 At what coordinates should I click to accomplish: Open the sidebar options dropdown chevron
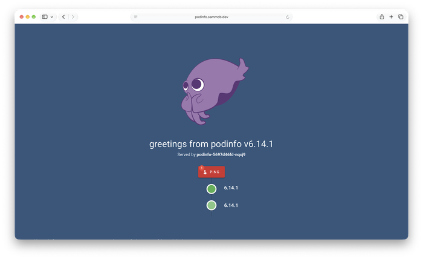[52, 17]
